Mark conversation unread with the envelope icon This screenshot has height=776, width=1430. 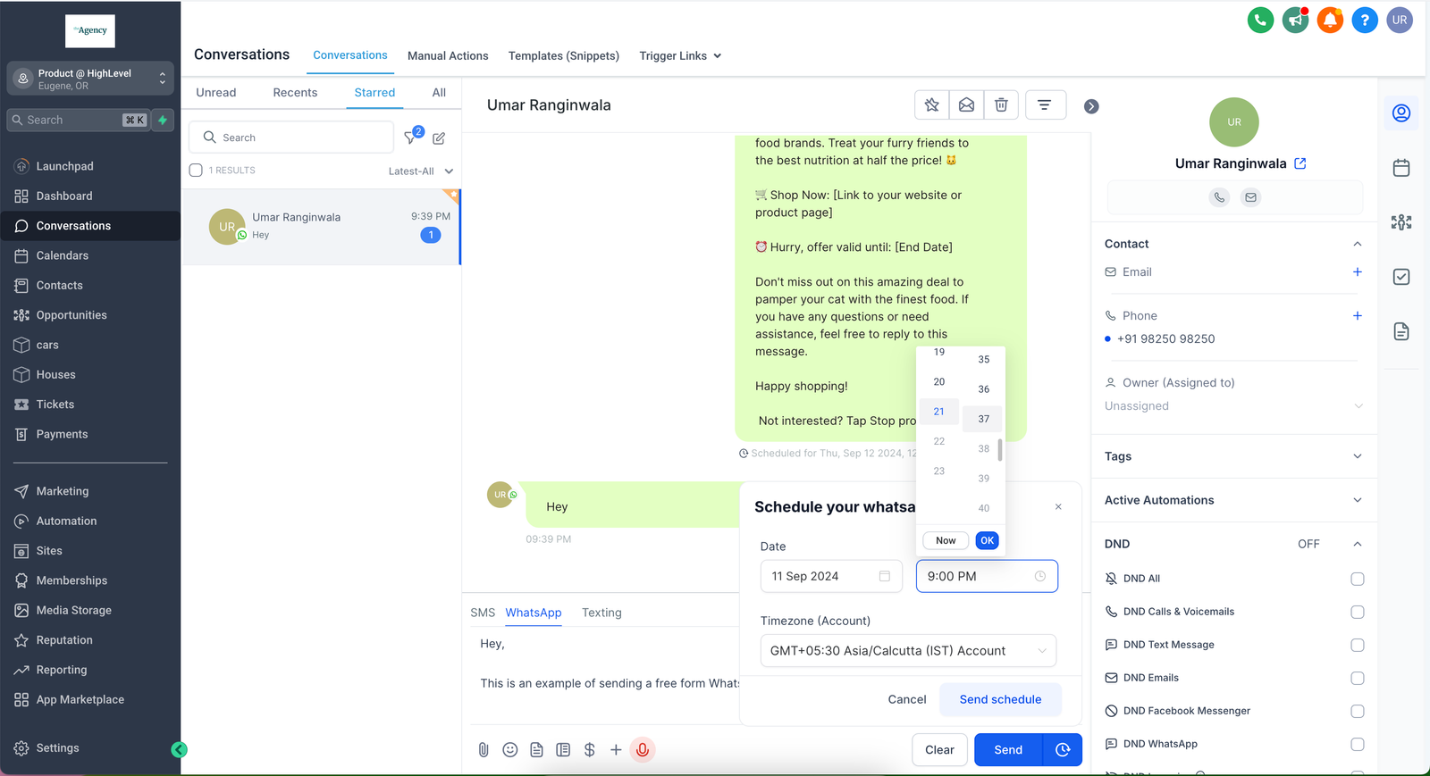click(x=966, y=105)
